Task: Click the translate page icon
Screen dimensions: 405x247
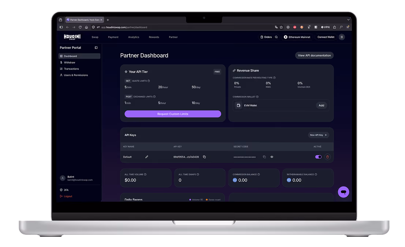Action: [x=276, y=27]
